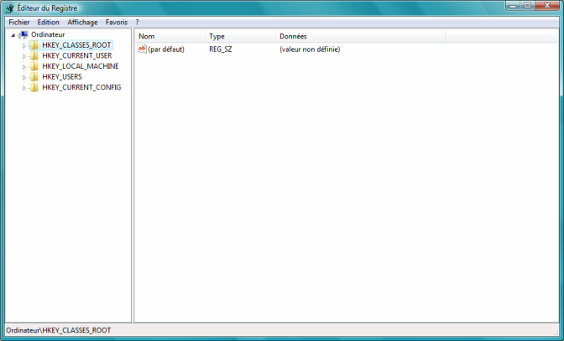
Task: Click the Registry Editor title bar icon
Action: [10, 8]
